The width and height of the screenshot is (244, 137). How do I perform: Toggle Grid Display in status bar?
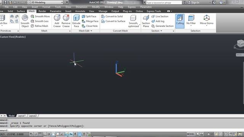click(40, 134)
